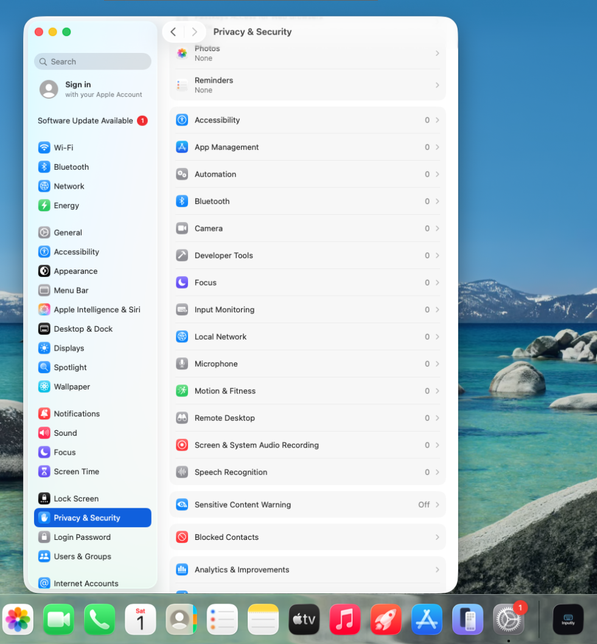597x644 pixels.
Task: Open Notifications settings in sidebar
Action: (76, 414)
